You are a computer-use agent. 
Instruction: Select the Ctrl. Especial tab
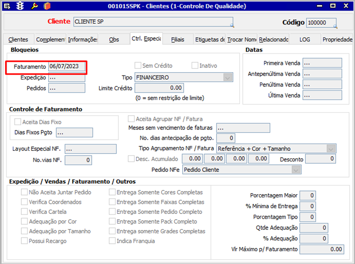[x=146, y=39]
